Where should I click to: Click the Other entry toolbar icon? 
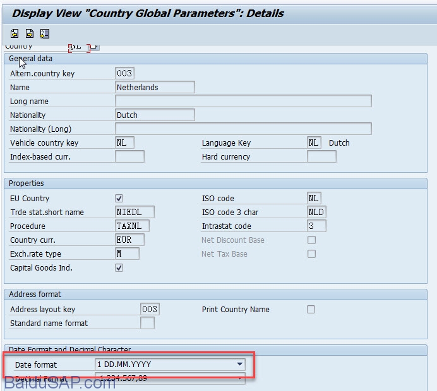[x=44, y=33]
